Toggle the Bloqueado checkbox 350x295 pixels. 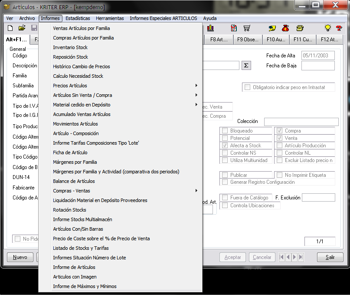pyautogui.click(x=225, y=131)
